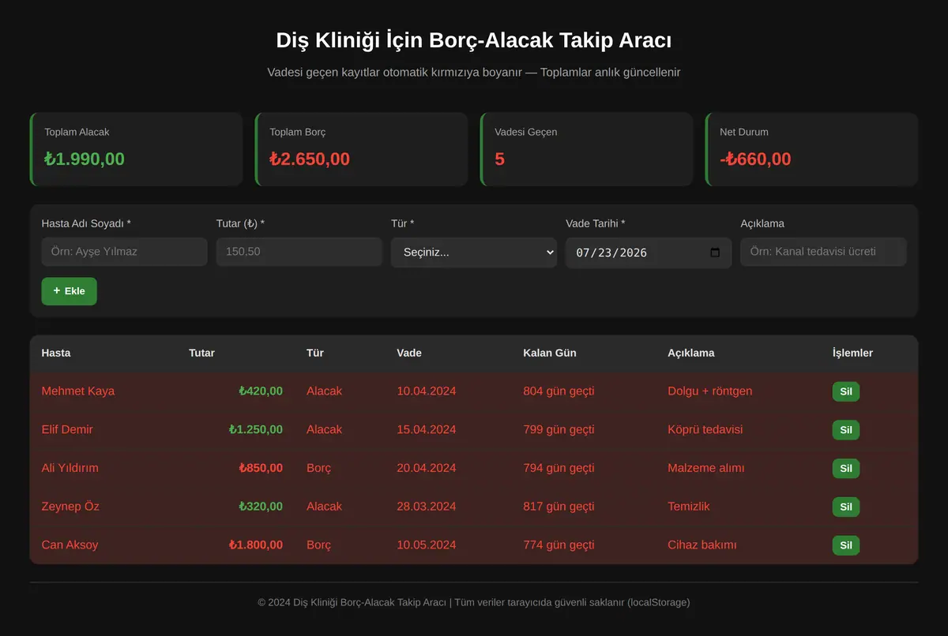Click the Net Durum card
The width and height of the screenshot is (948, 636).
[x=811, y=149]
